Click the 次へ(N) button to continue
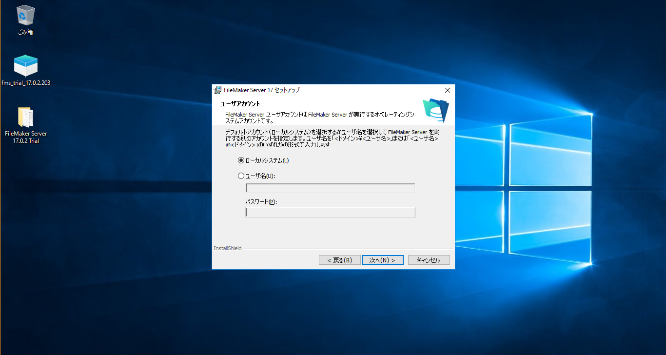 (x=382, y=259)
